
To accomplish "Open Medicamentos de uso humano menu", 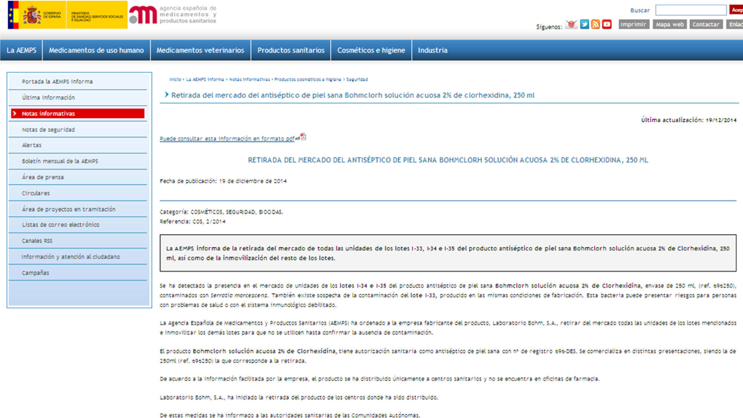I will pos(96,50).
